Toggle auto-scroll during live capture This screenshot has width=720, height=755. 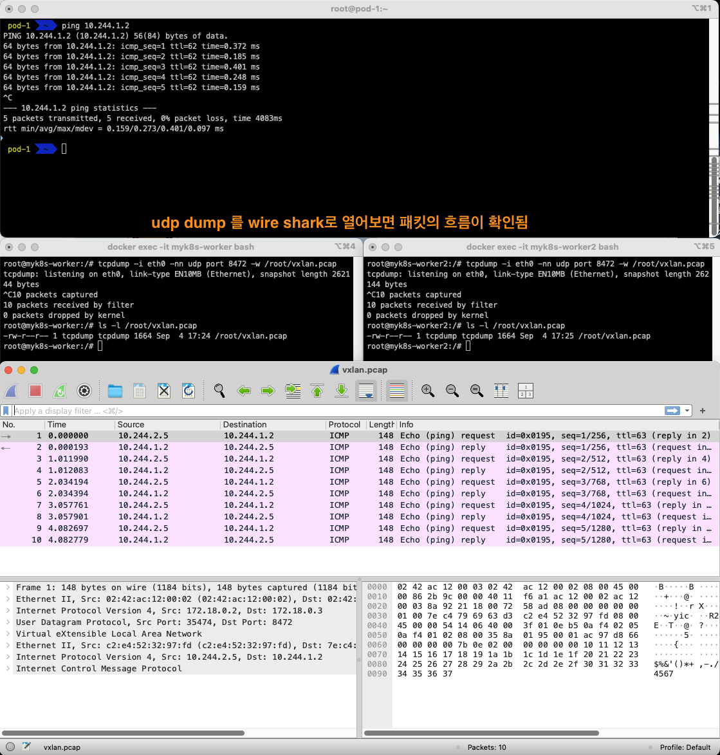click(366, 391)
